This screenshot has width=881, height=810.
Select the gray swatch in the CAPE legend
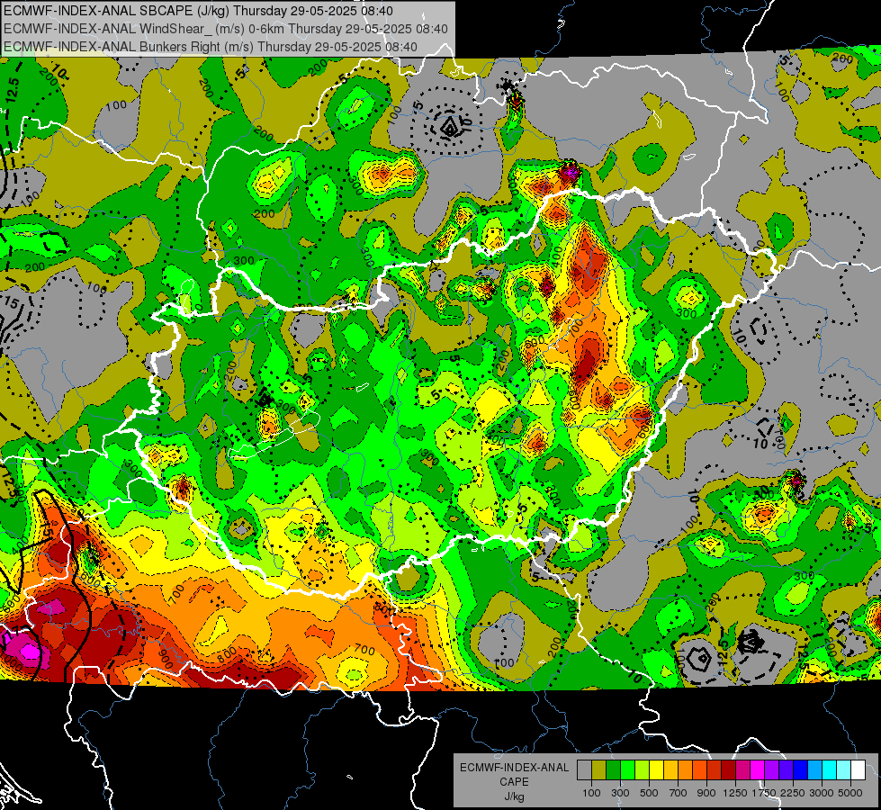pyautogui.click(x=584, y=769)
